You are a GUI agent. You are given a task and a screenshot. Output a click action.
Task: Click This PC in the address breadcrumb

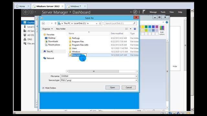[x=67, y=24]
